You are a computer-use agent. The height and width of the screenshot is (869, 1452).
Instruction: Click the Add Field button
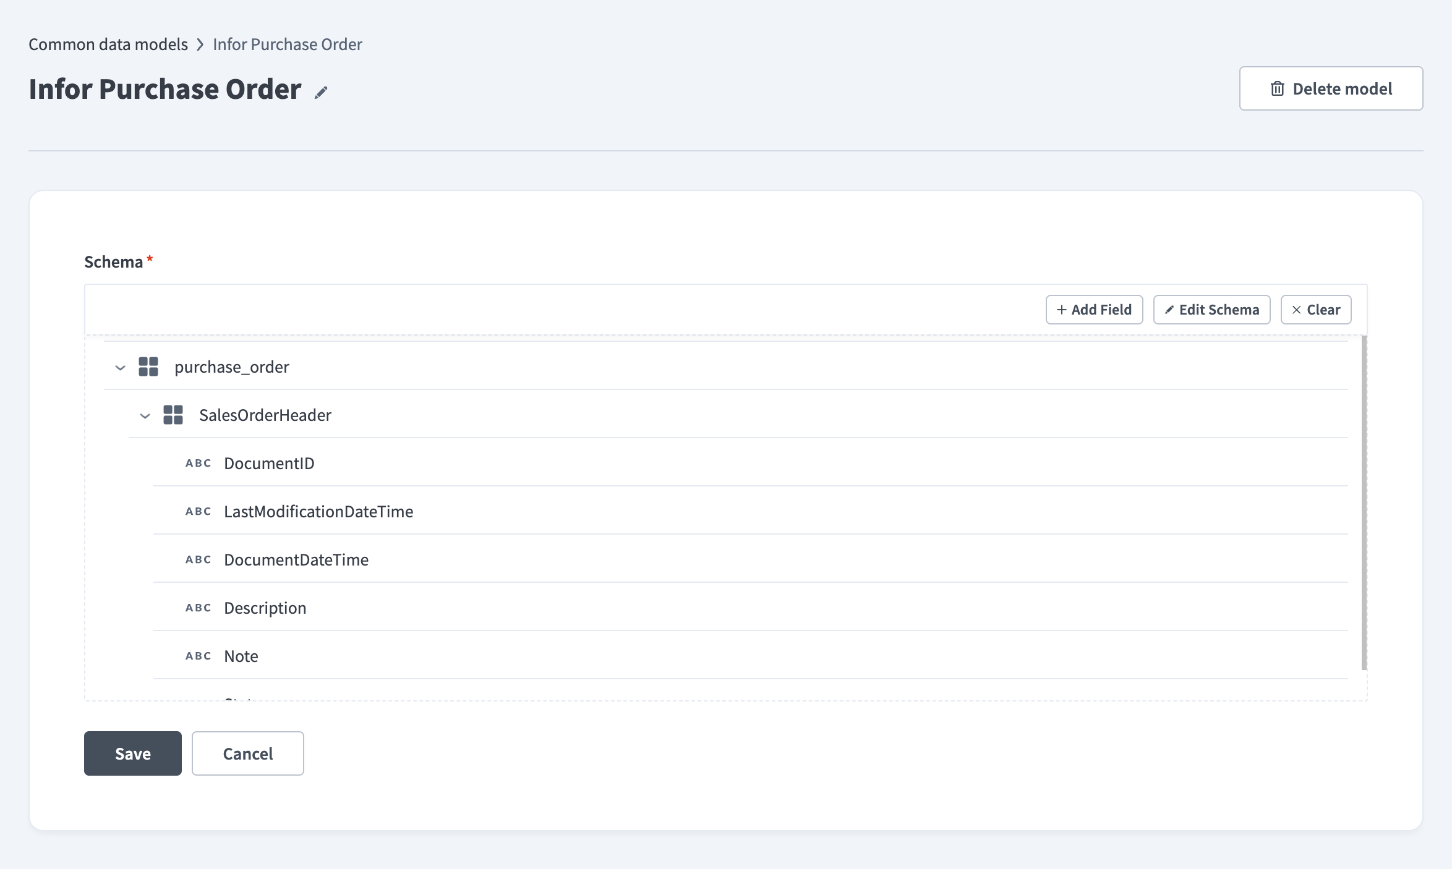click(1094, 310)
